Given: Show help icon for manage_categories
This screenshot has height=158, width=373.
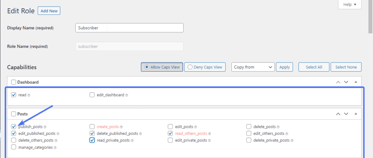Looking at the screenshot, I should [x=55, y=148].
